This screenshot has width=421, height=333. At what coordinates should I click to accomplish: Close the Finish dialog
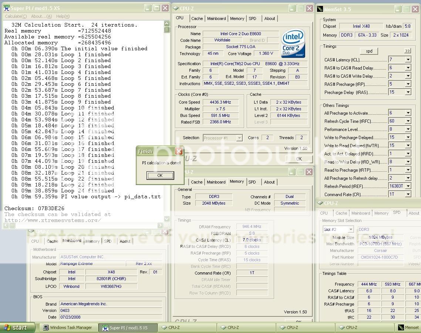(179, 151)
